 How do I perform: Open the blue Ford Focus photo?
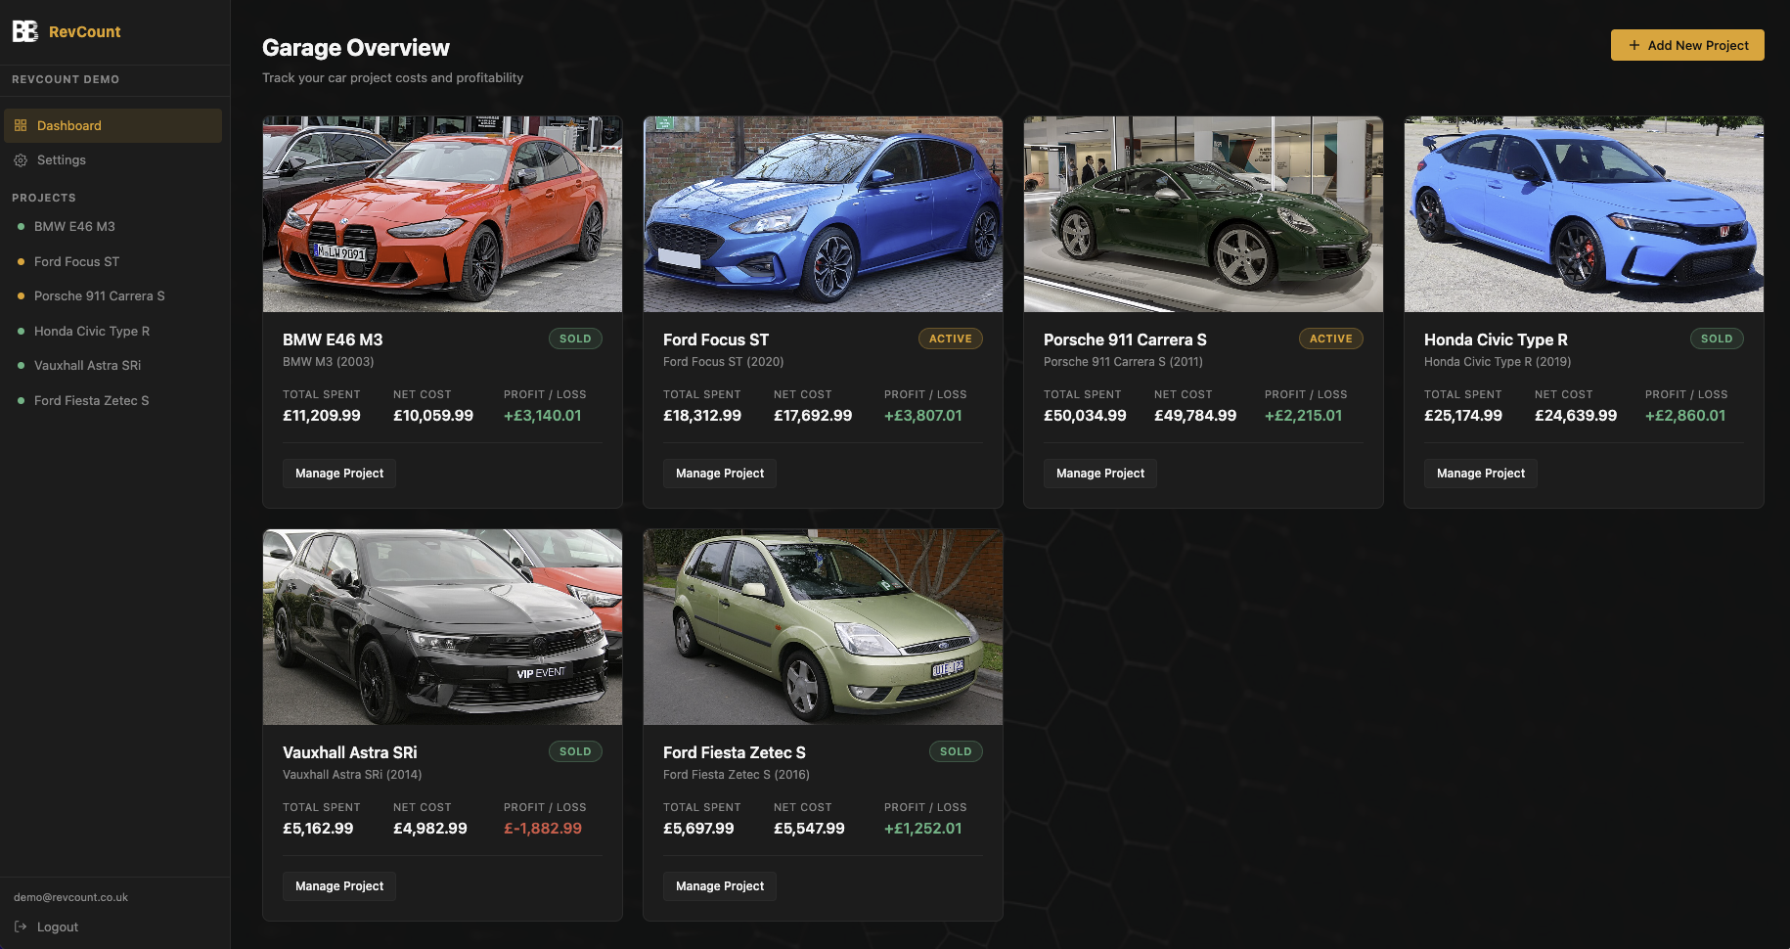[823, 214]
